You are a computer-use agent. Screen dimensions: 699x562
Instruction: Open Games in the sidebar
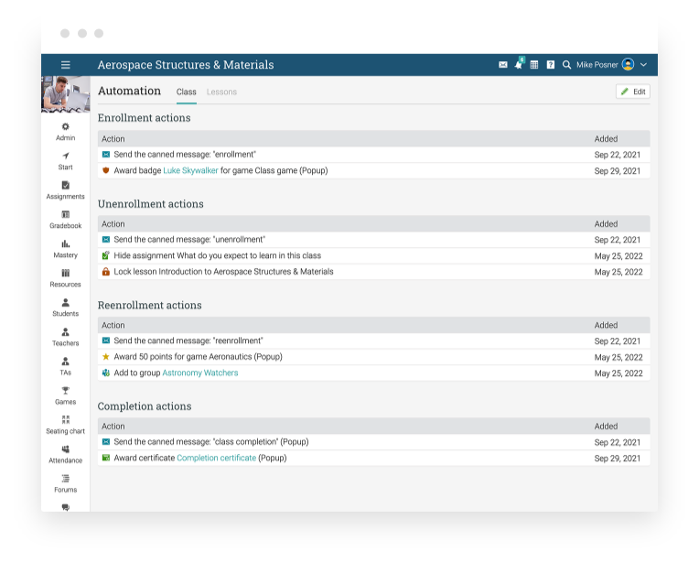point(66,396)
